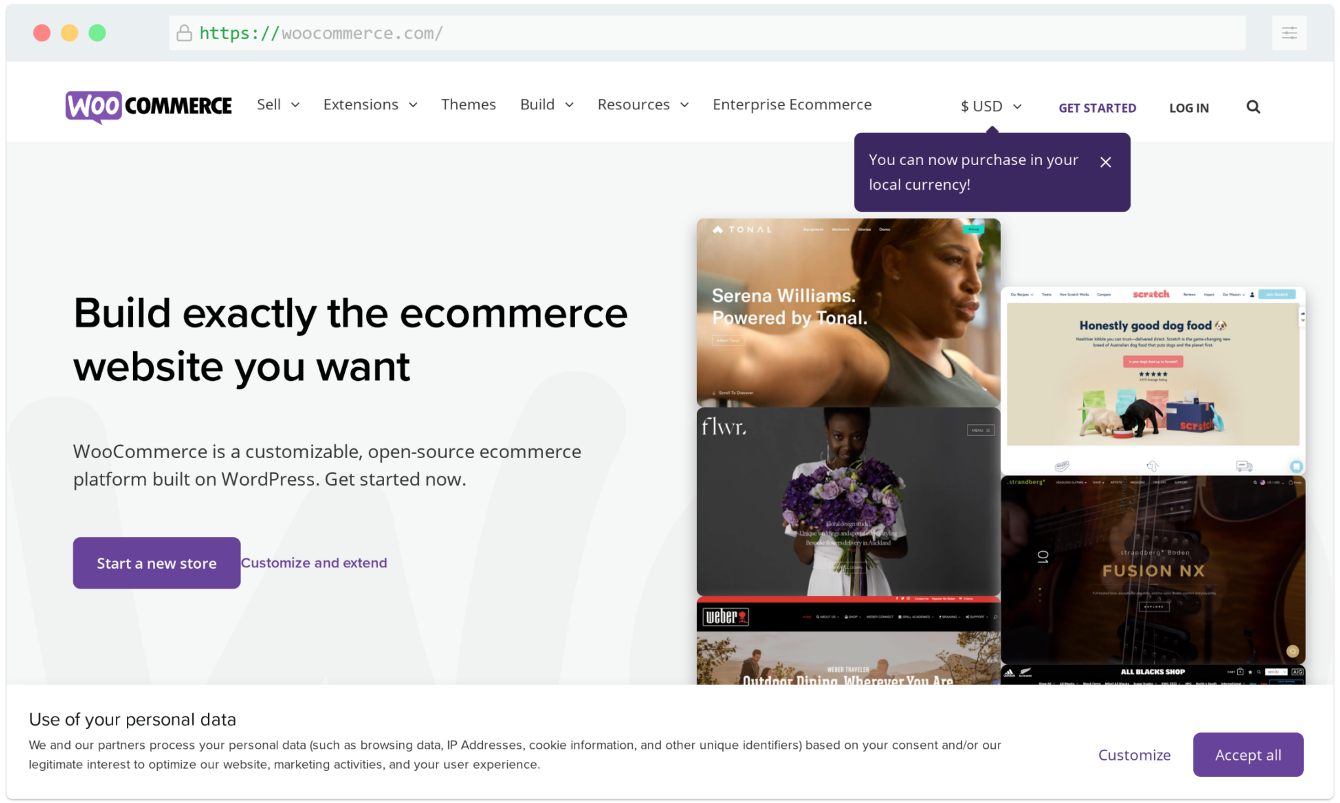The width and height of the screenshot is (1340, 803).
Task: Click Start a new store button
Action: [x=156, y=563]
